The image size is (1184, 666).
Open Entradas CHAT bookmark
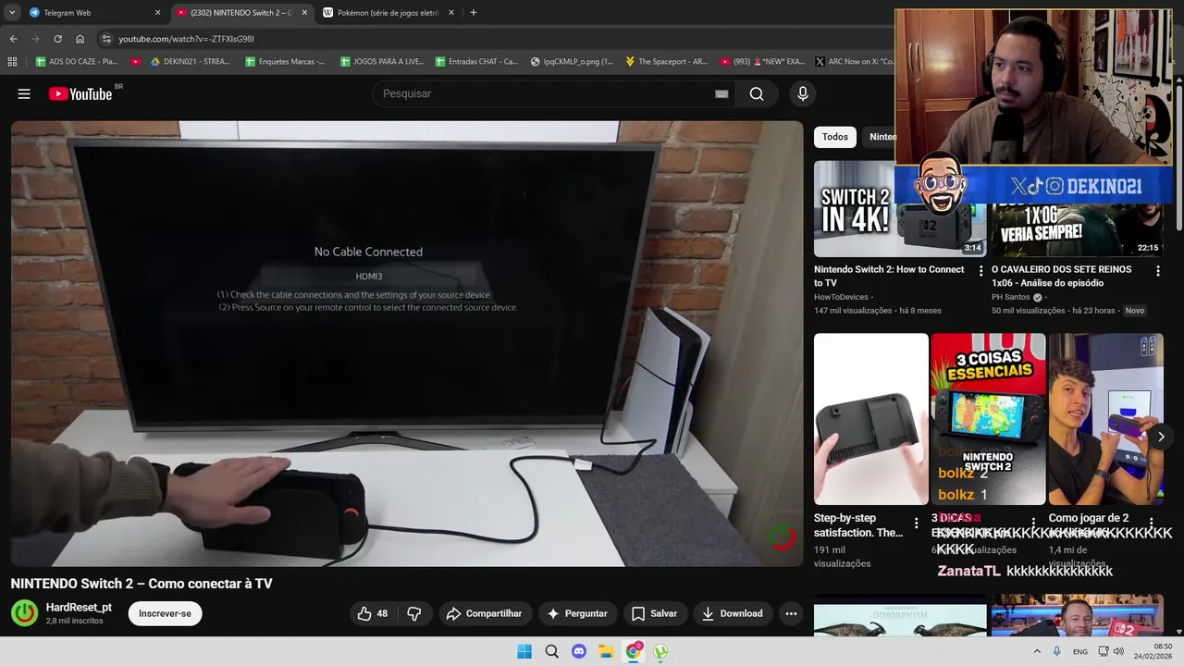pyautogui.click(x=476, y=62)
